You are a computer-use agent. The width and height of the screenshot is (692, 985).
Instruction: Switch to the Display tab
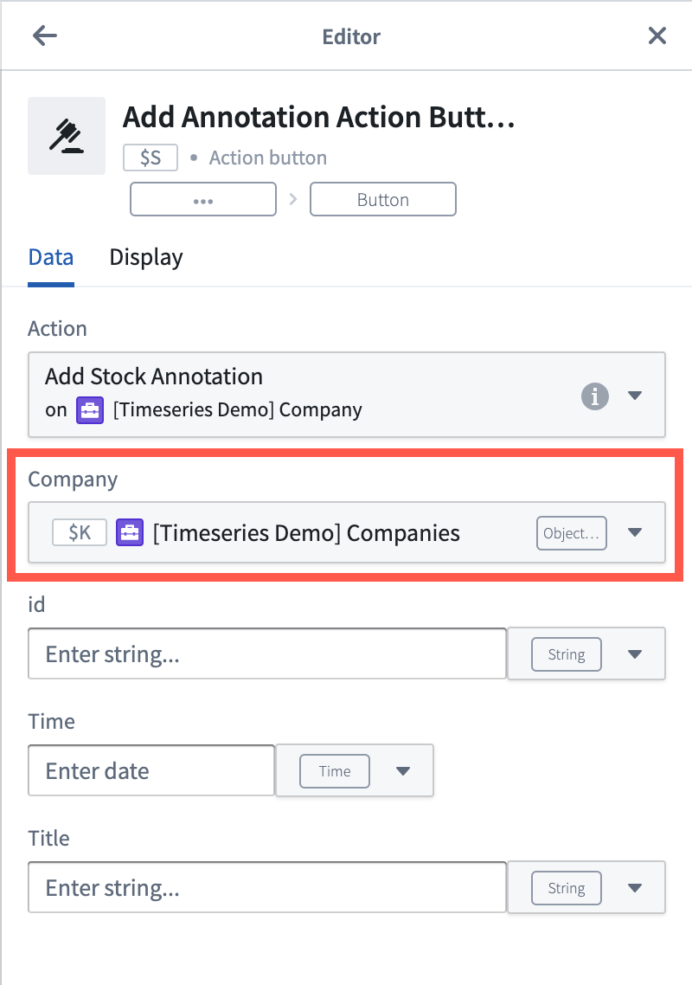click(146, 258)
